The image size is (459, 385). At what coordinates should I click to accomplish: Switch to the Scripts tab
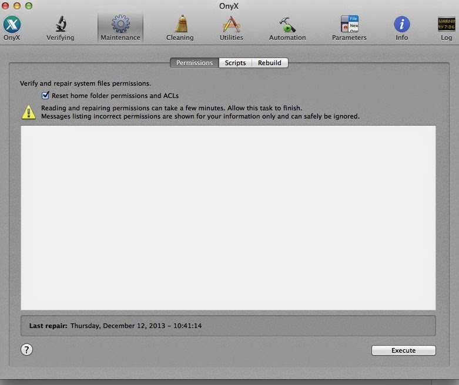tap(235, 63)
